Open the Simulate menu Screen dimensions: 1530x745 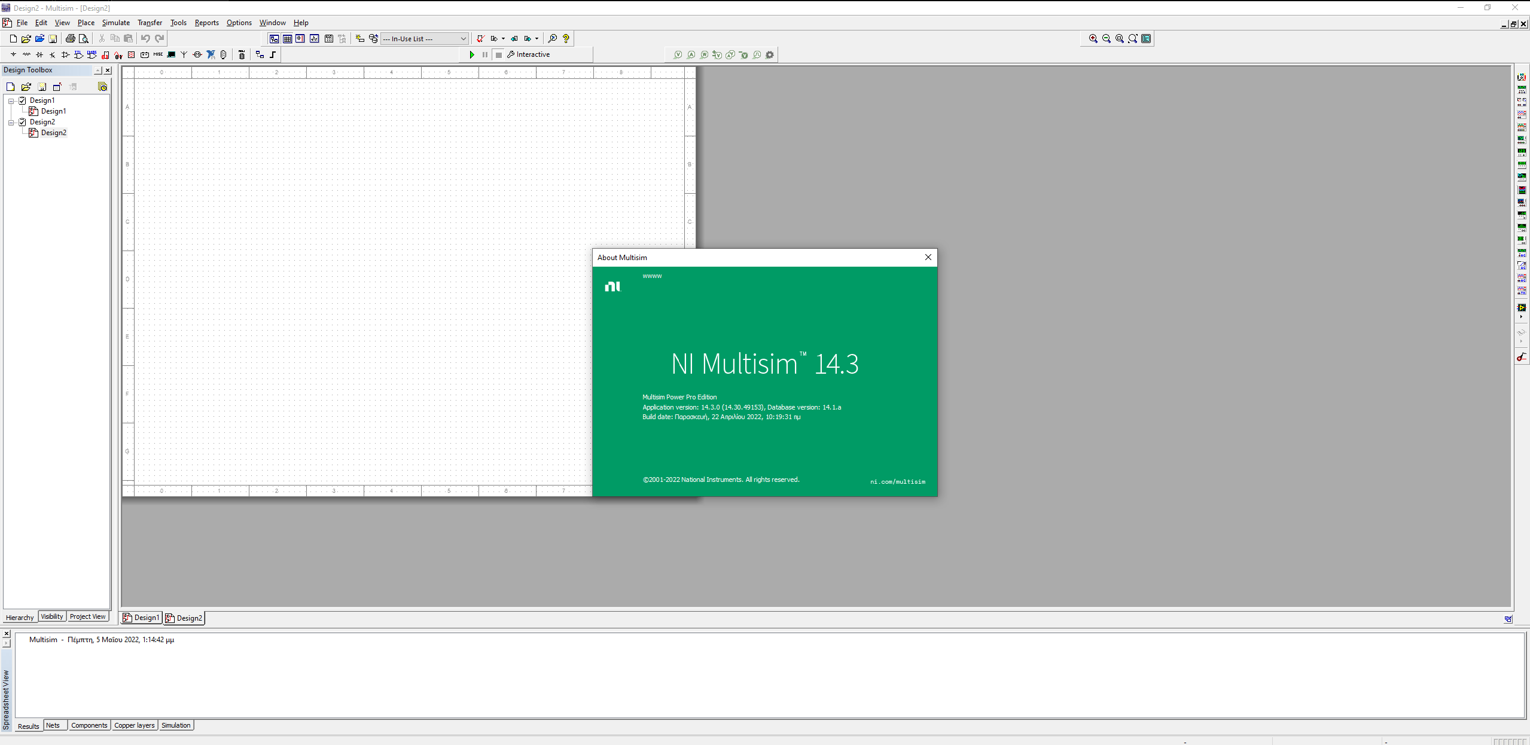[116, 23]
